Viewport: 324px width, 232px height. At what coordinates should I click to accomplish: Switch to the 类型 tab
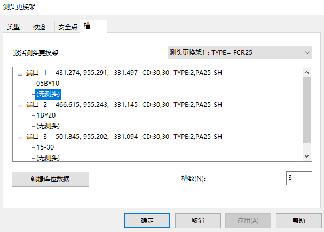[13, 27]
